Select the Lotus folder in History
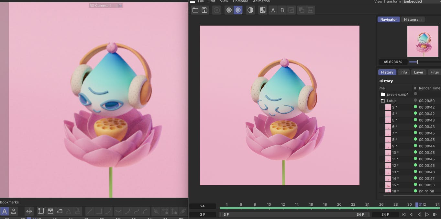Screen dimensions: 441x219 tap(391, 101)
